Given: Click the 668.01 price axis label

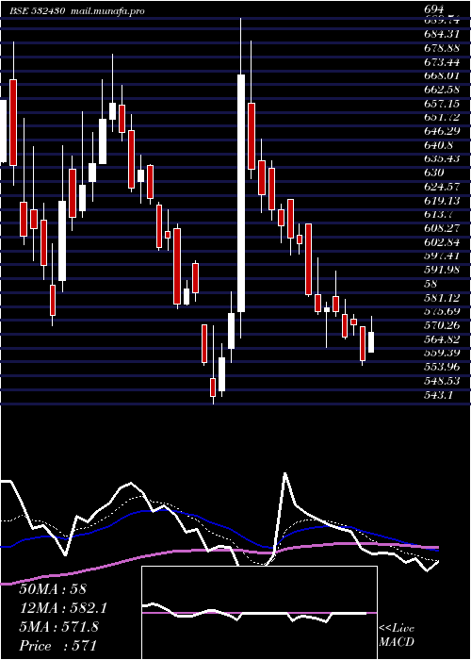Looking at the screenshot, I should pyautogui.click(x=442, y=74).
